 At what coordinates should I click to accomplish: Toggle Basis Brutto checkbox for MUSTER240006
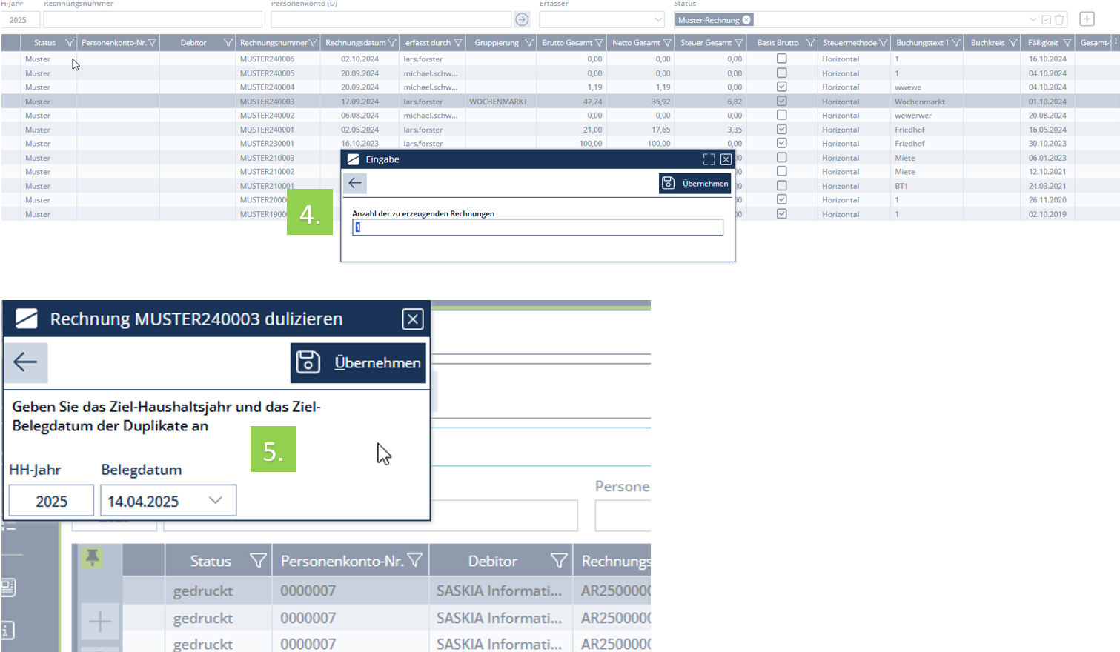click(781, 59)
